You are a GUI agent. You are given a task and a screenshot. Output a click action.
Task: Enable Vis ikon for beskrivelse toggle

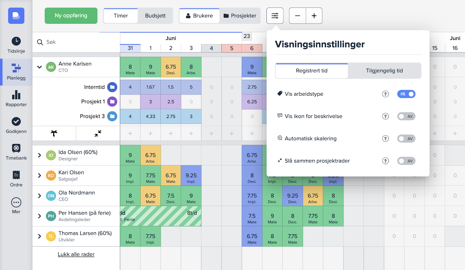[406, 116]
